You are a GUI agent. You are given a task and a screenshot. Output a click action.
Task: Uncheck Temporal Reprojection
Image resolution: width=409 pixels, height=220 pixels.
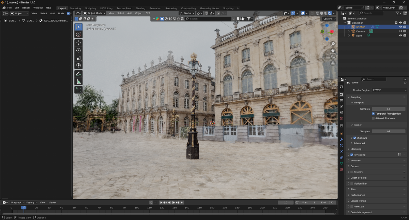[x=373, y=114]
